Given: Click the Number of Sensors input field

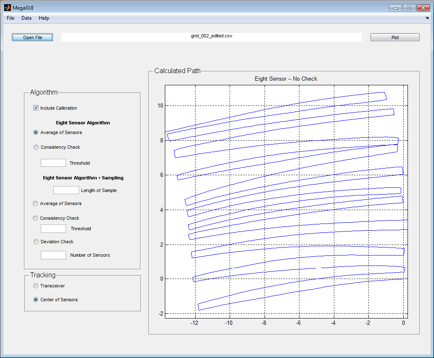Looking at the screenshot, I should point(53,255).
